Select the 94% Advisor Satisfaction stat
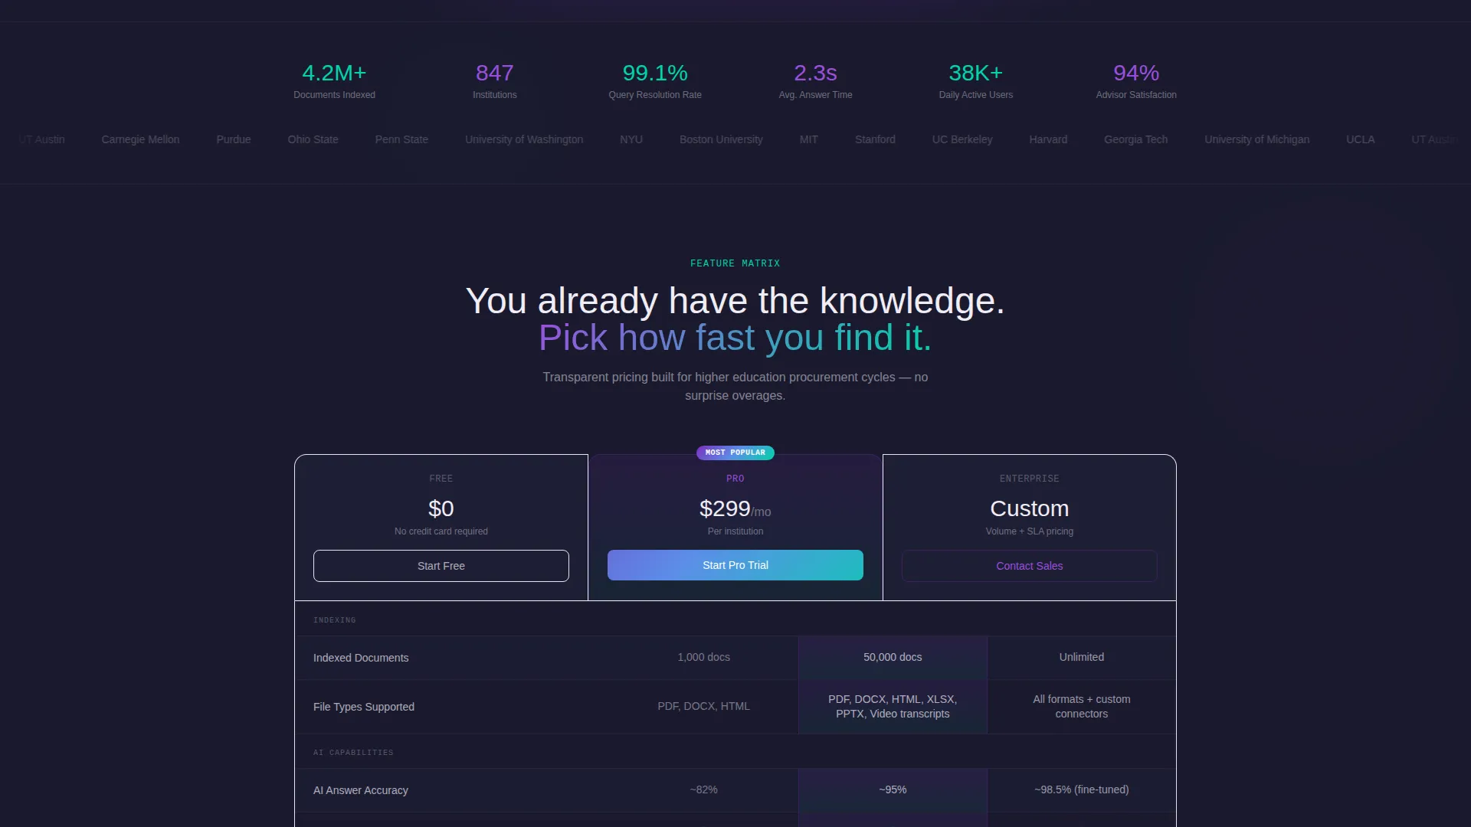The image size is (1471, 827). [x=1136, y=80]
